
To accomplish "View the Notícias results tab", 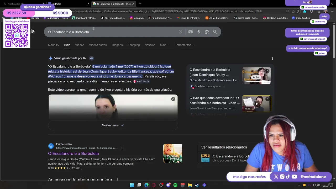I will click(150, 45).
